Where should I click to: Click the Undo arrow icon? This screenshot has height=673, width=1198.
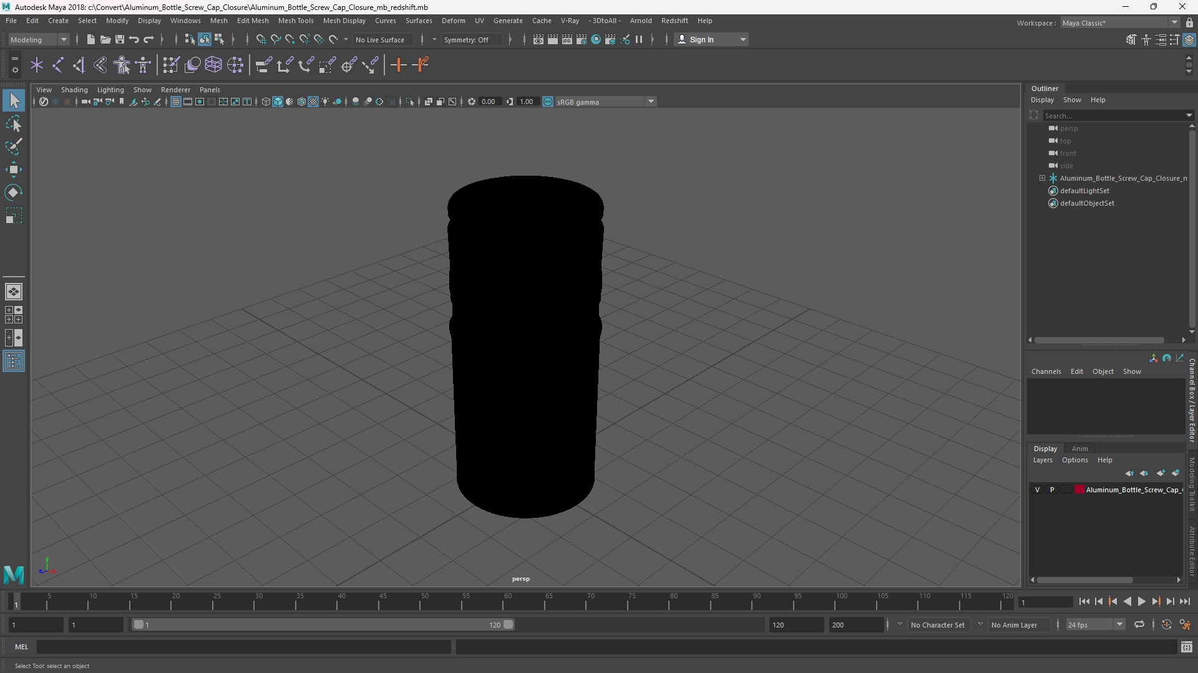coord(134,40)
